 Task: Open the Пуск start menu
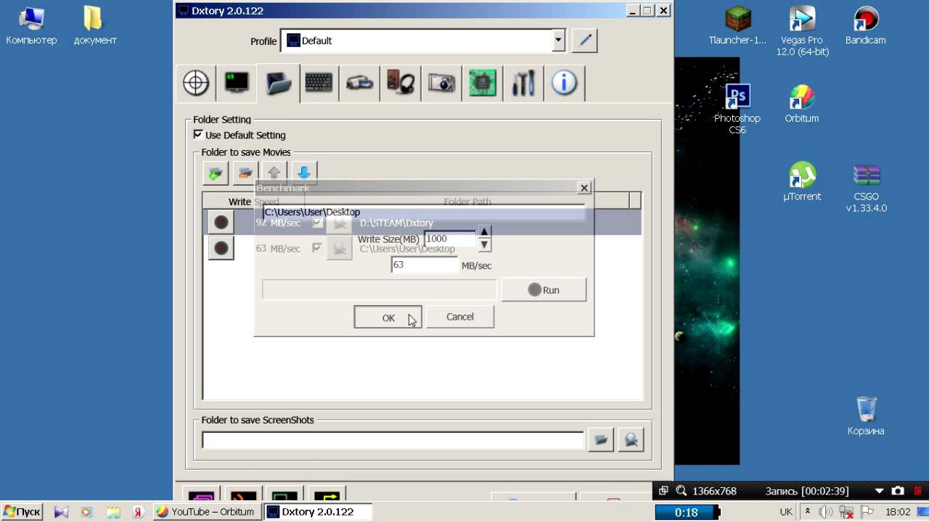[22, 512]
